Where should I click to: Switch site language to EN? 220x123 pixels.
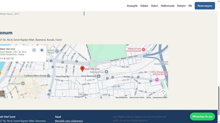(190, 6)
